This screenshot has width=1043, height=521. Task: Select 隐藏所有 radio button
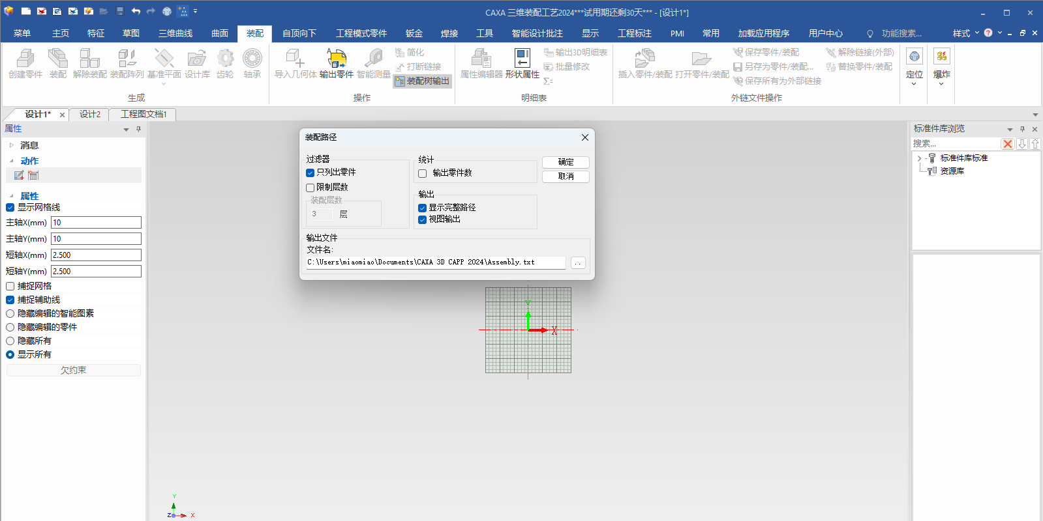(x=10, y=341)
